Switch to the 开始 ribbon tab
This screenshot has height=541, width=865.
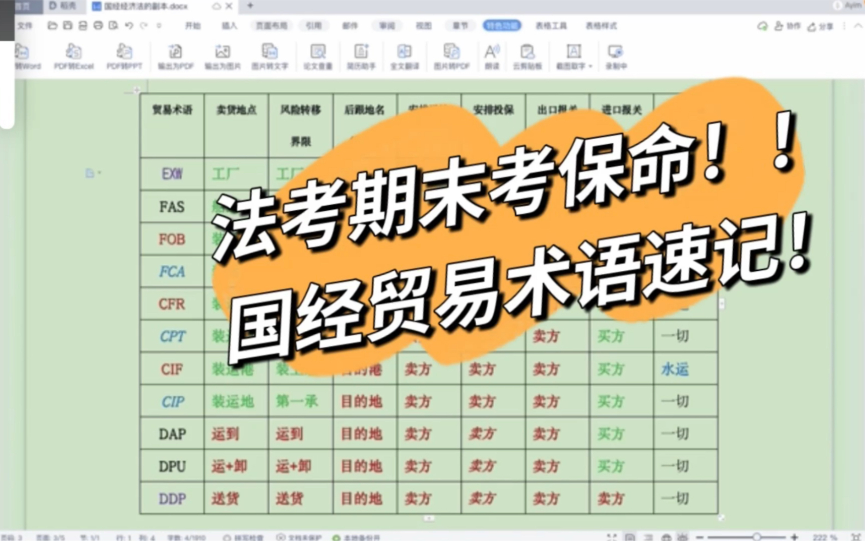pos(192,26)
